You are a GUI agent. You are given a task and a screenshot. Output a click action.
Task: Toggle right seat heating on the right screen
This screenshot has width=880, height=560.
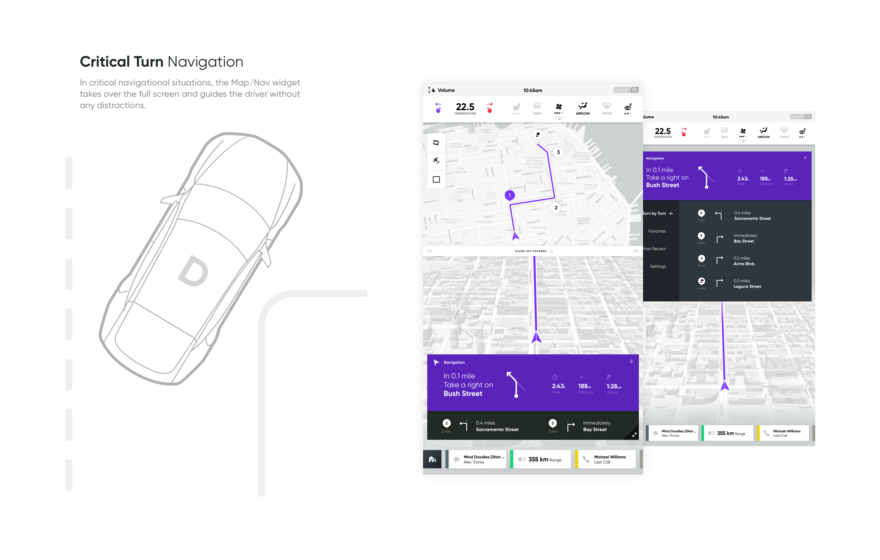(x=802, y=132)
